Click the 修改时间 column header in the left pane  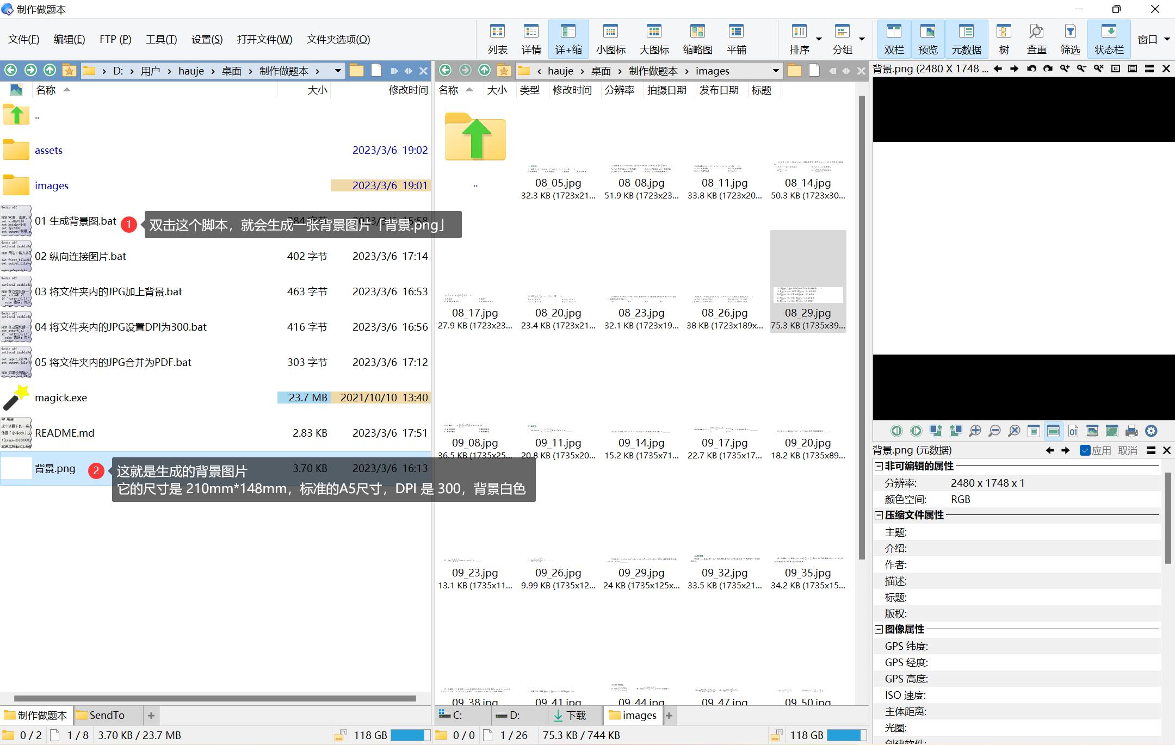(408, 90)
